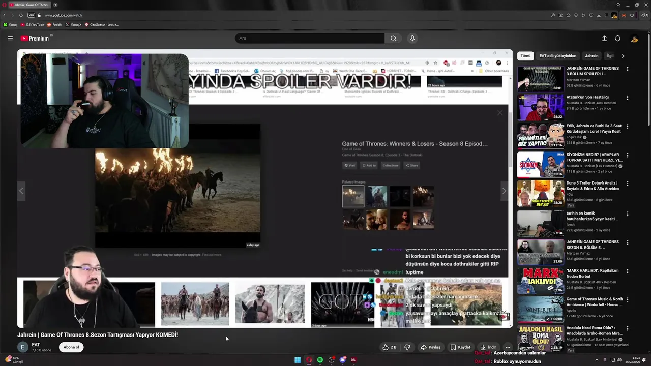651x366 pixels.
Task: Open a new tab with plus button
Action: pyautogui.click(x=55, y=5)
